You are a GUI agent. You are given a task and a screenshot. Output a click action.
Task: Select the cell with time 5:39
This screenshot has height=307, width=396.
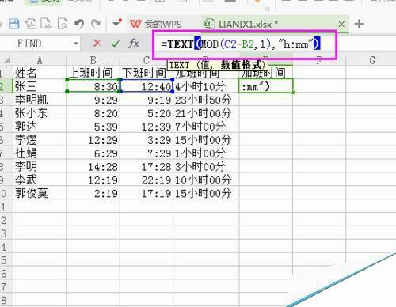click(93, 127)
